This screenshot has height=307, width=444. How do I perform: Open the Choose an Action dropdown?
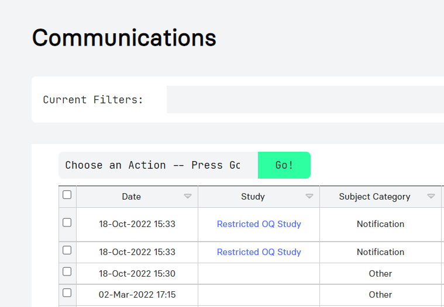click(x=159, y=165)
